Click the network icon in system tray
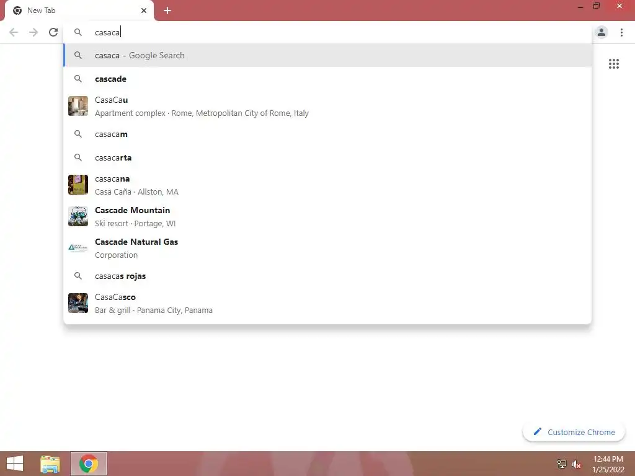635x476 pixels. [562, 464]
